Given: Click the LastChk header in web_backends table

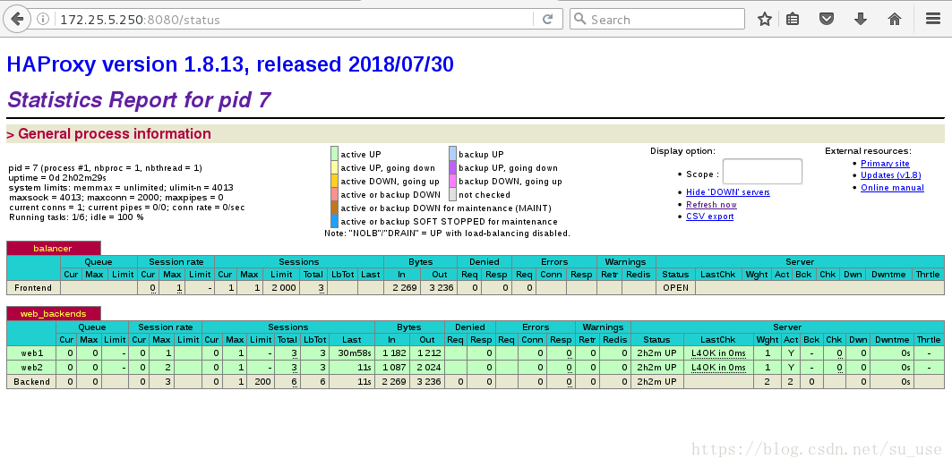Looking at the screenshot, I should [x=717, y=340].
